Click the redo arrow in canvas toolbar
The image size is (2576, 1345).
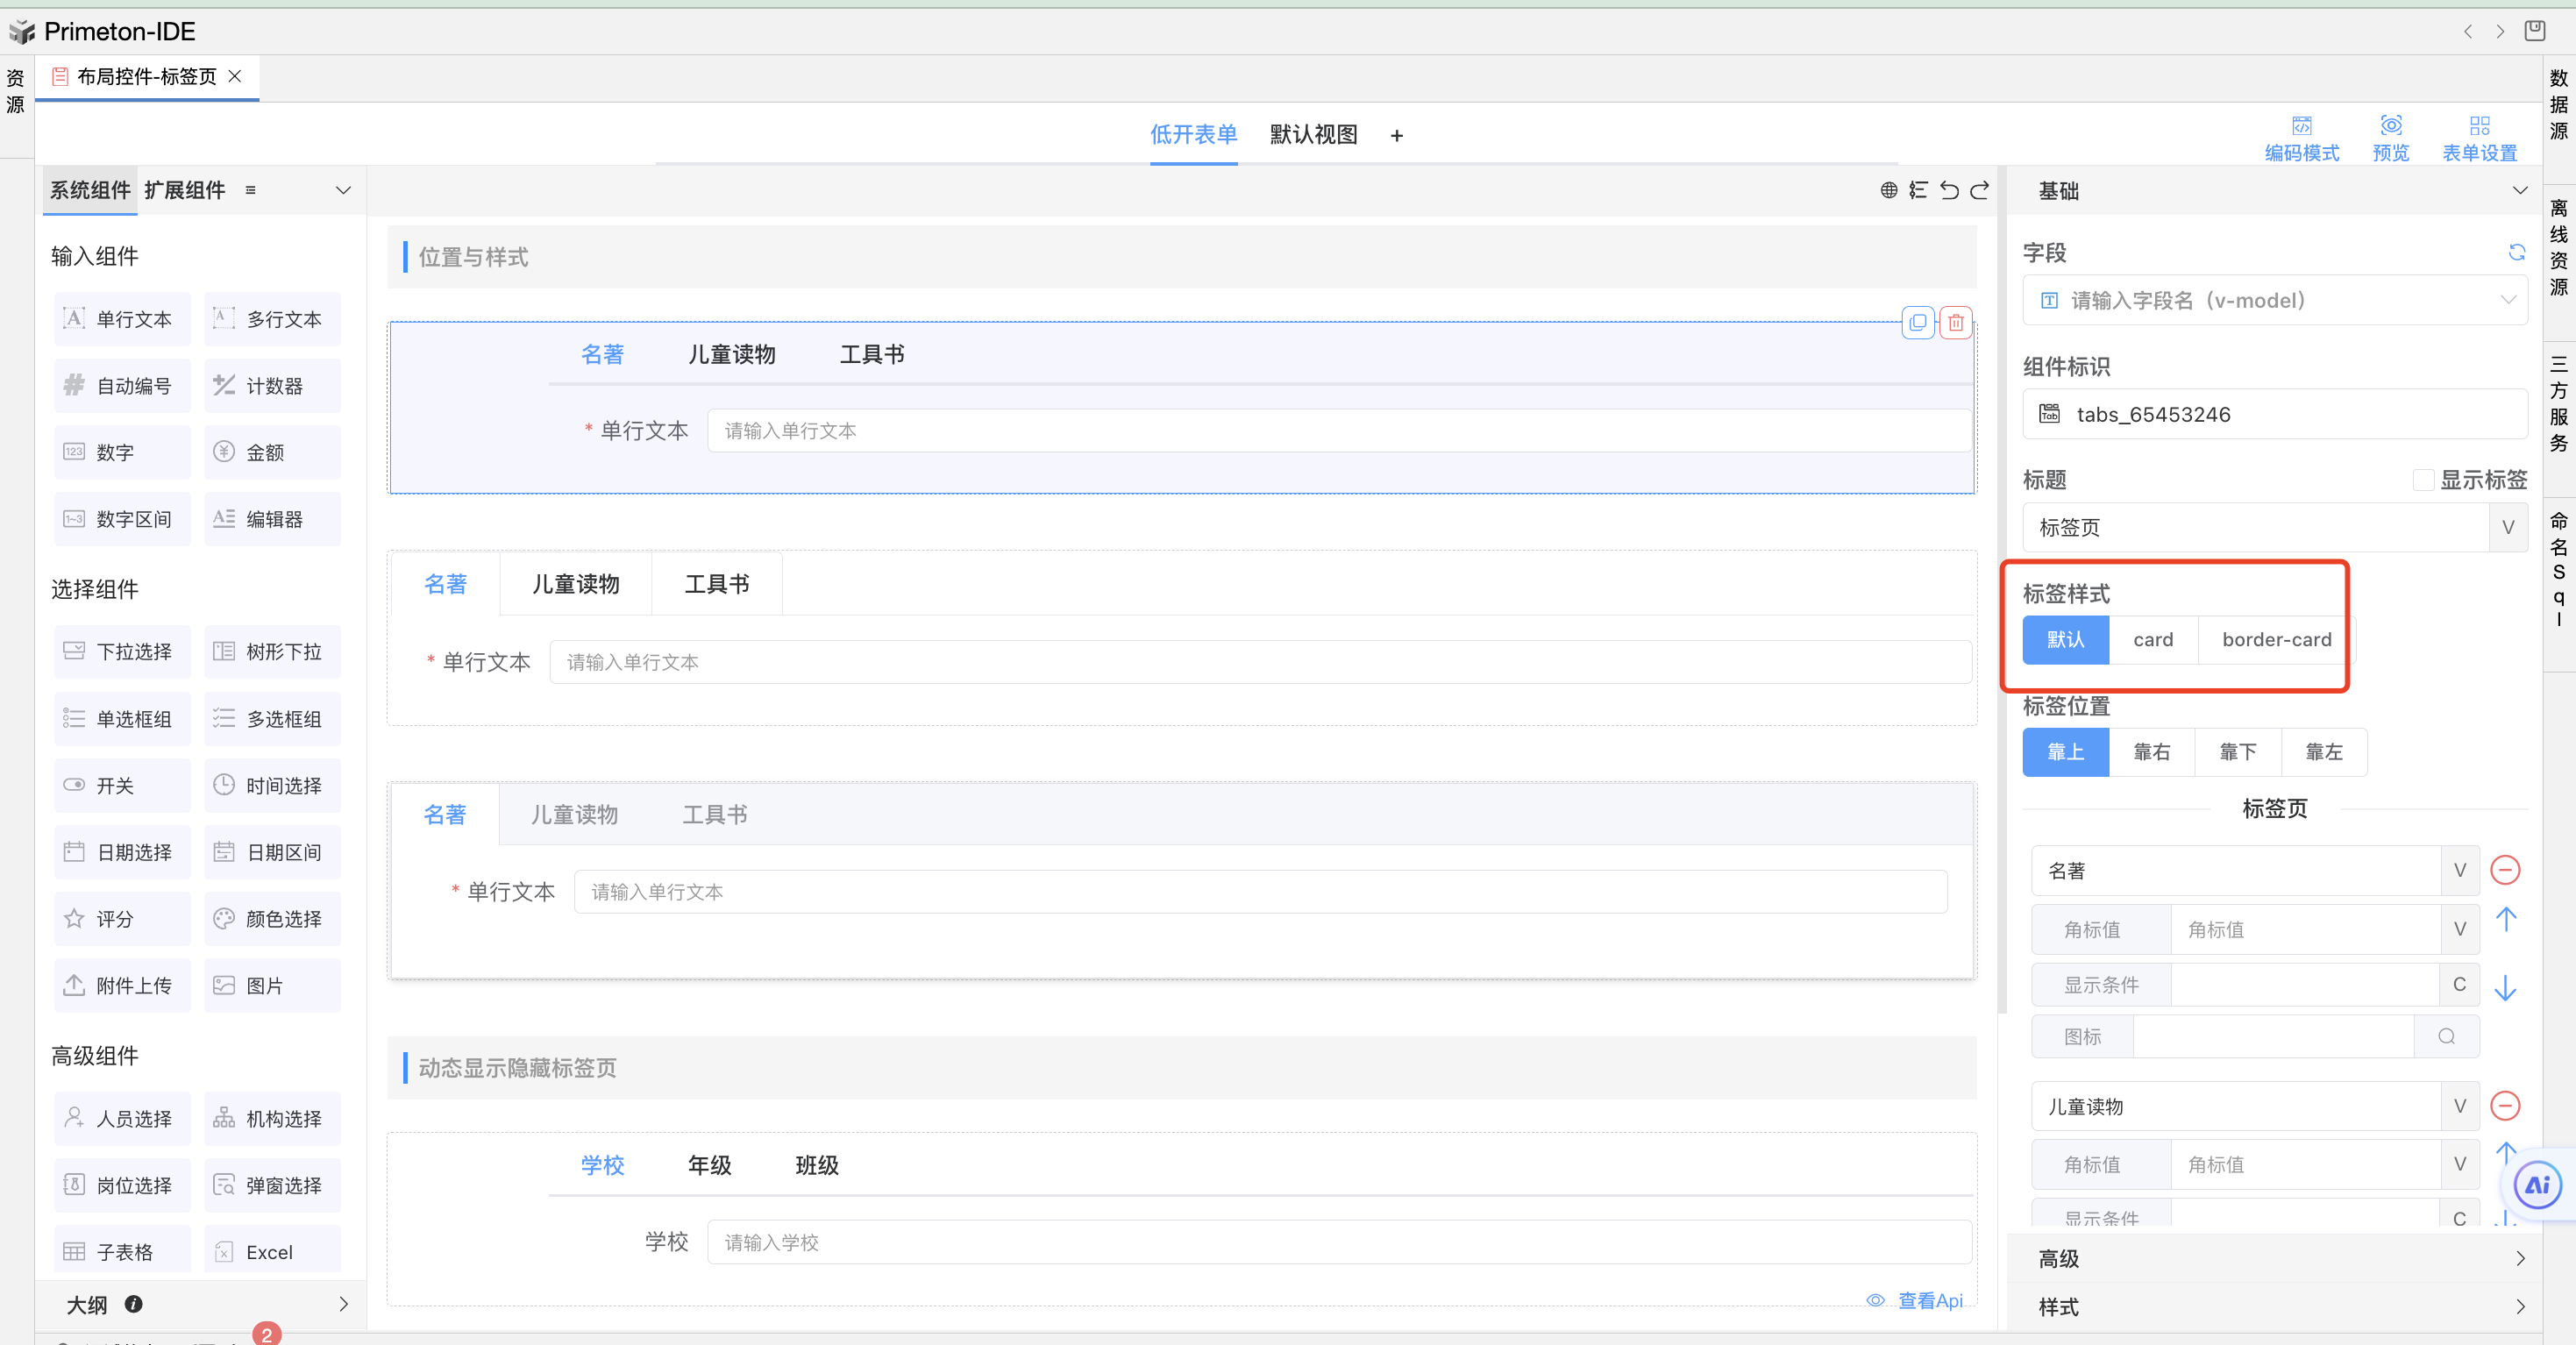1979,190
